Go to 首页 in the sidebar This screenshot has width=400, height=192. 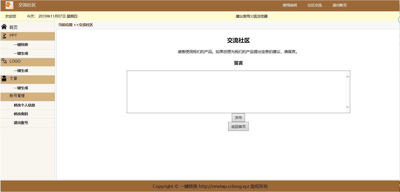pyautogui.click(x=13, y=27)
